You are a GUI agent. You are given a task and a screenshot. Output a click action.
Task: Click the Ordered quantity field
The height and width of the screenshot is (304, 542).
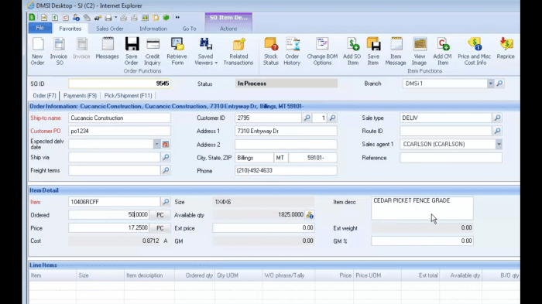click(109, 215)
